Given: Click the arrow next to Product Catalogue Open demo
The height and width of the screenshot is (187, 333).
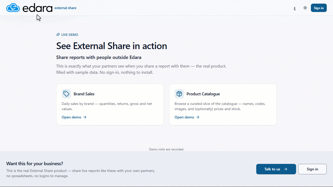Looking at the screenshot, I should coord(198,117).
